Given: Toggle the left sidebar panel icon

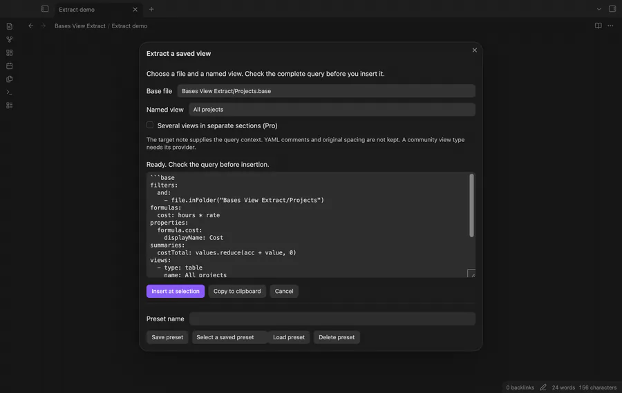Looking at the screenshot, I should tap(45, 9).
